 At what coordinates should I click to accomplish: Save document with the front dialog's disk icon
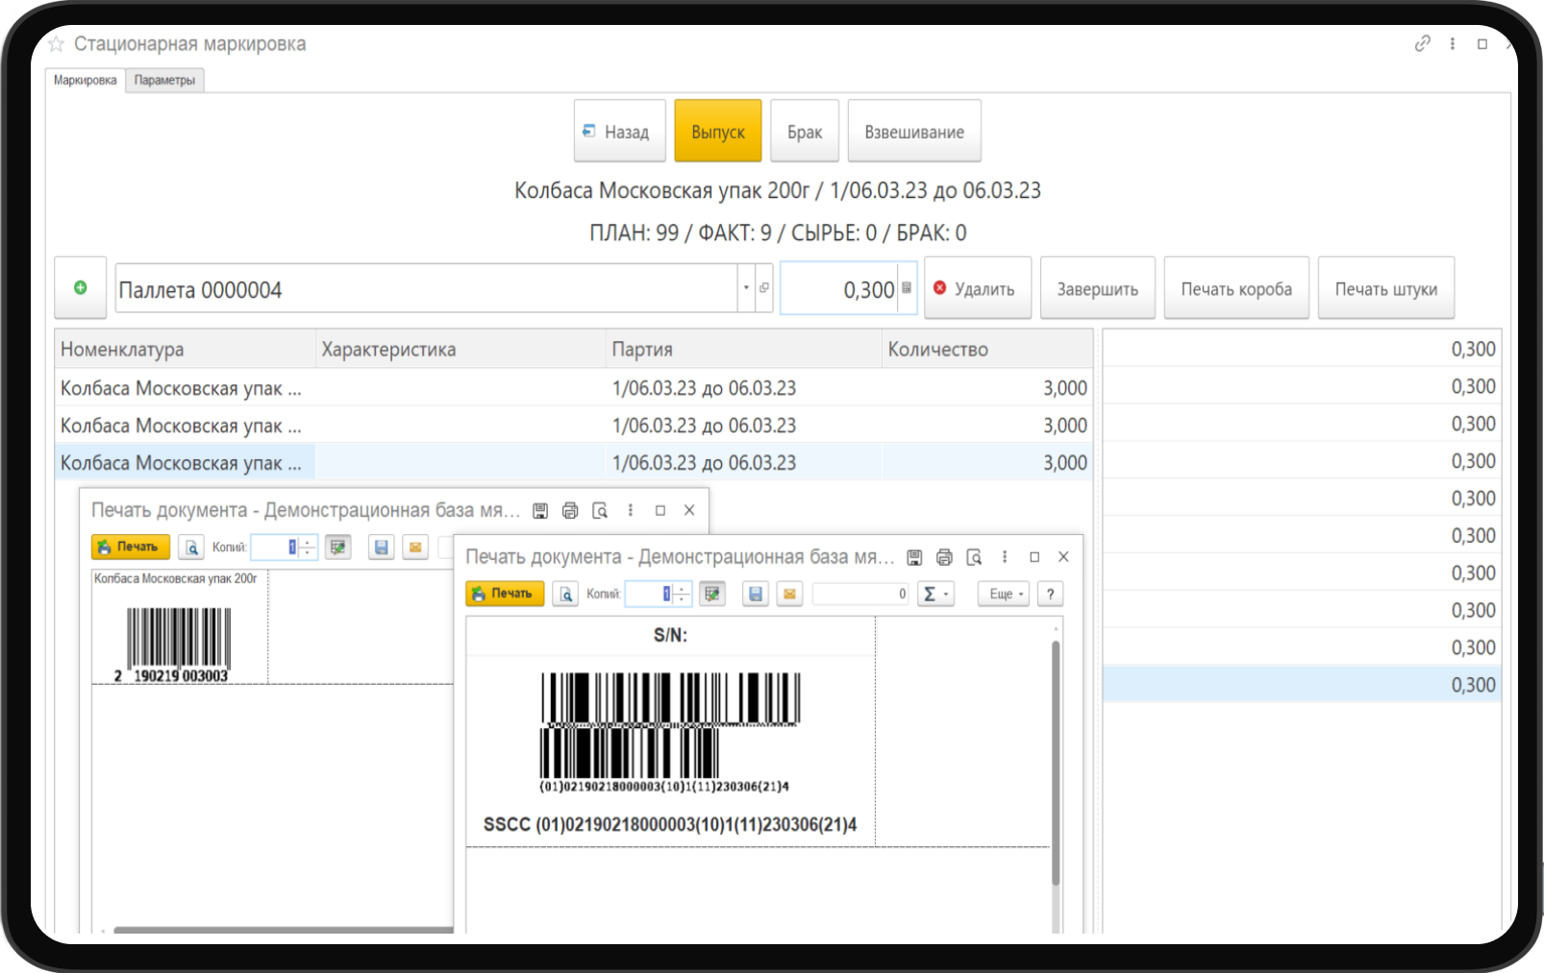[x=756, y=595]
